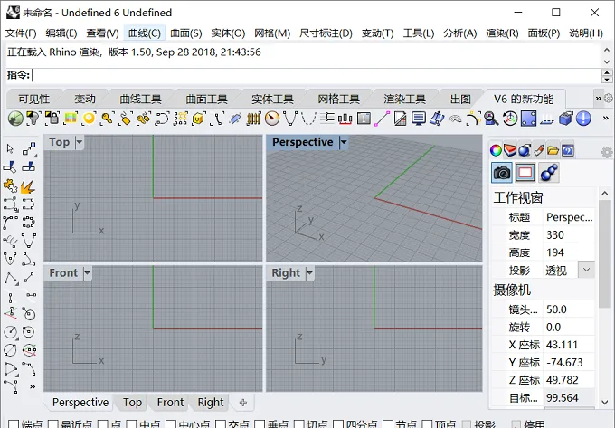This screenshot has width=615, height=428.
Task: Switch to the 渲染工具 toolbar tab
Action: coord(404,99)
